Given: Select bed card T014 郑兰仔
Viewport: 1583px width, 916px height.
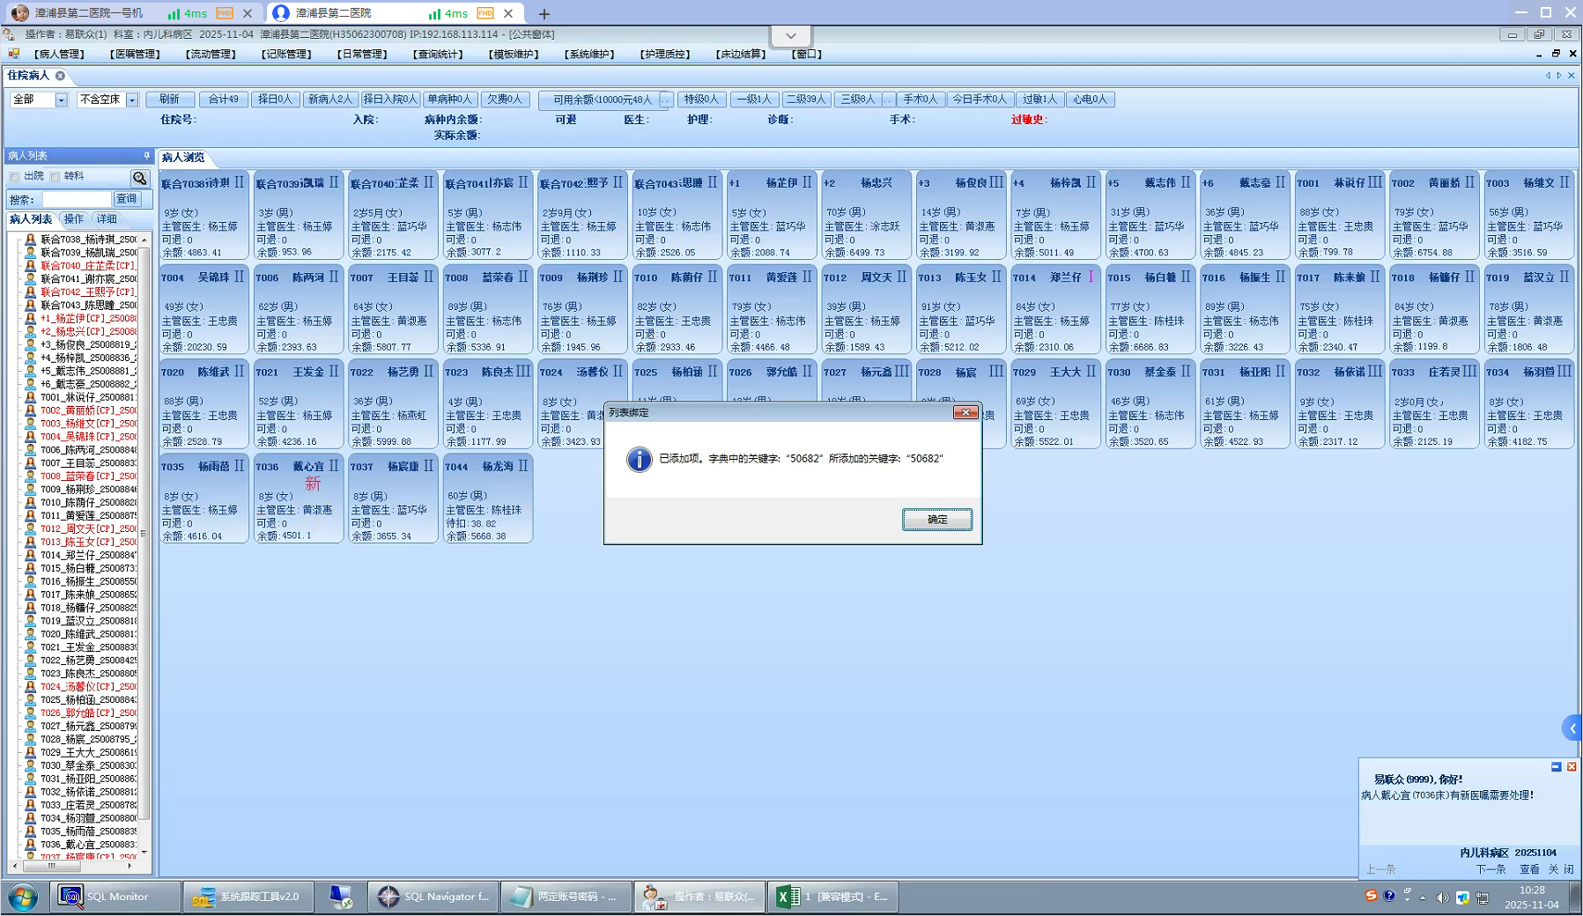Looking at the screenshot, I should pos(1055,310).
